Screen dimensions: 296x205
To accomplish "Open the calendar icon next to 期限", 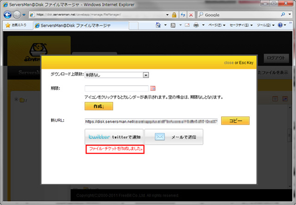I will 153,88.
